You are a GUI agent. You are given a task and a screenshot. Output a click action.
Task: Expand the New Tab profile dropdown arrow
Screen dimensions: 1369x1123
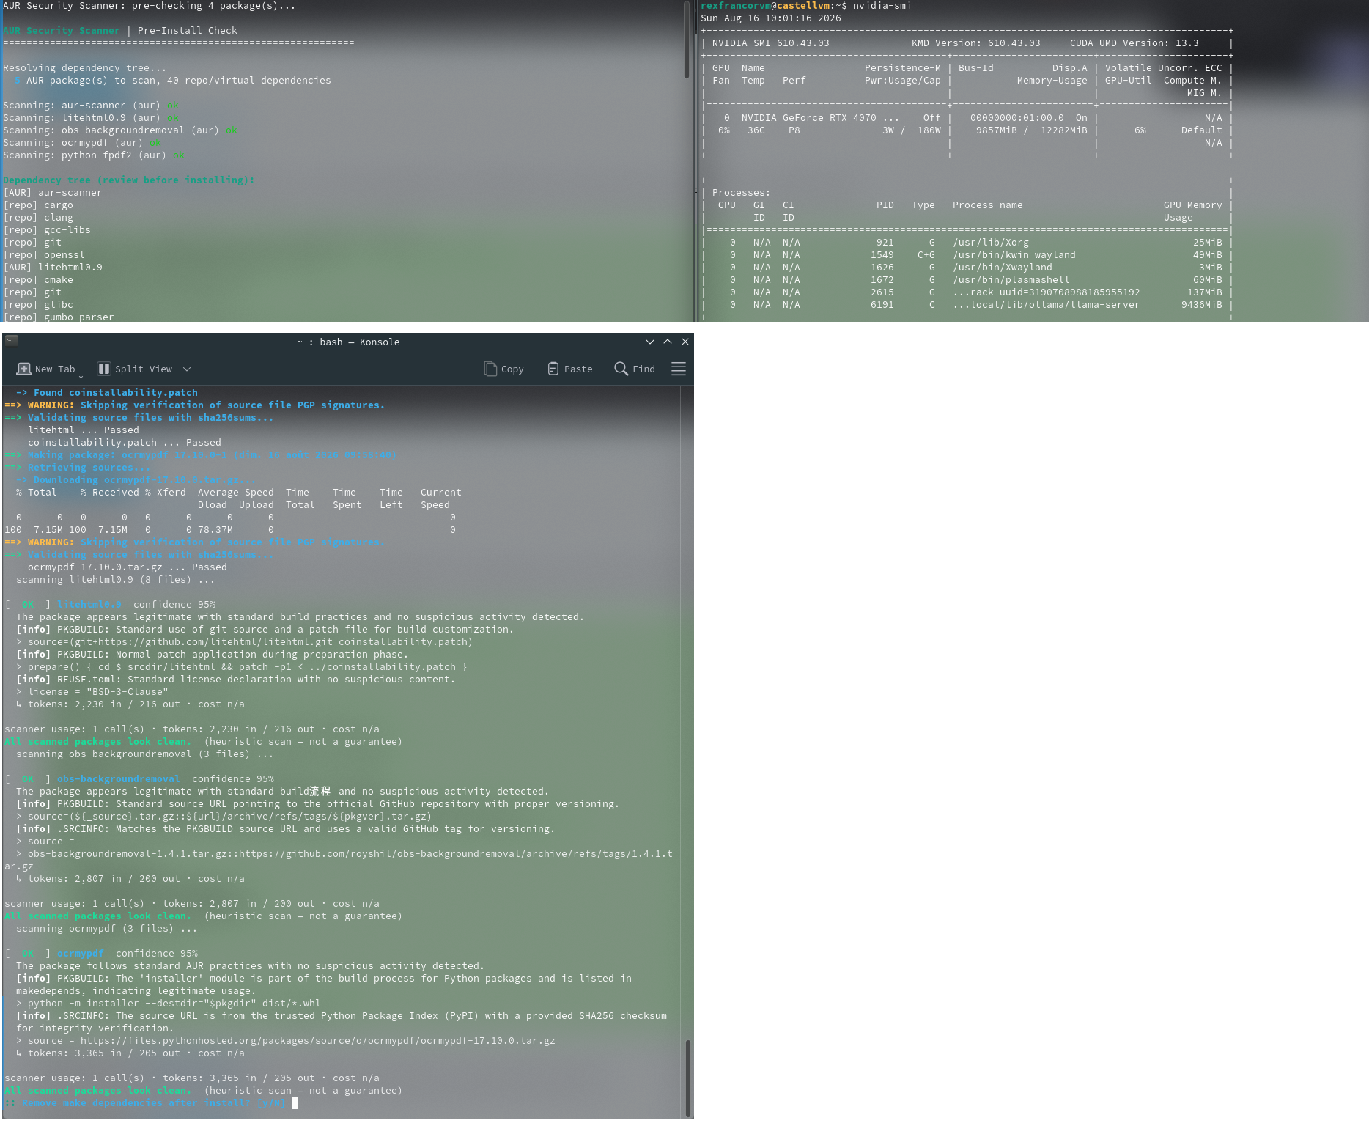pos(81,376)
